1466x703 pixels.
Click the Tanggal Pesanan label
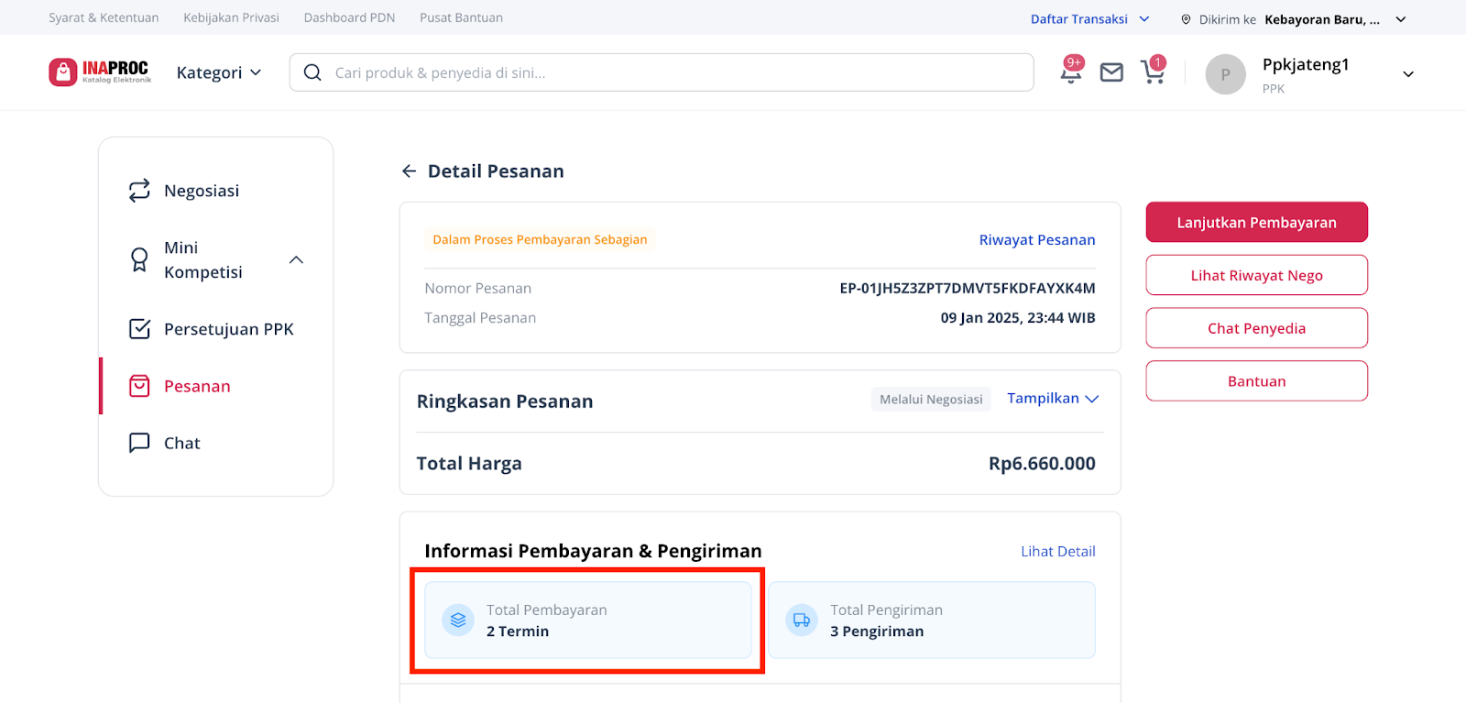(x=480, y=318)
